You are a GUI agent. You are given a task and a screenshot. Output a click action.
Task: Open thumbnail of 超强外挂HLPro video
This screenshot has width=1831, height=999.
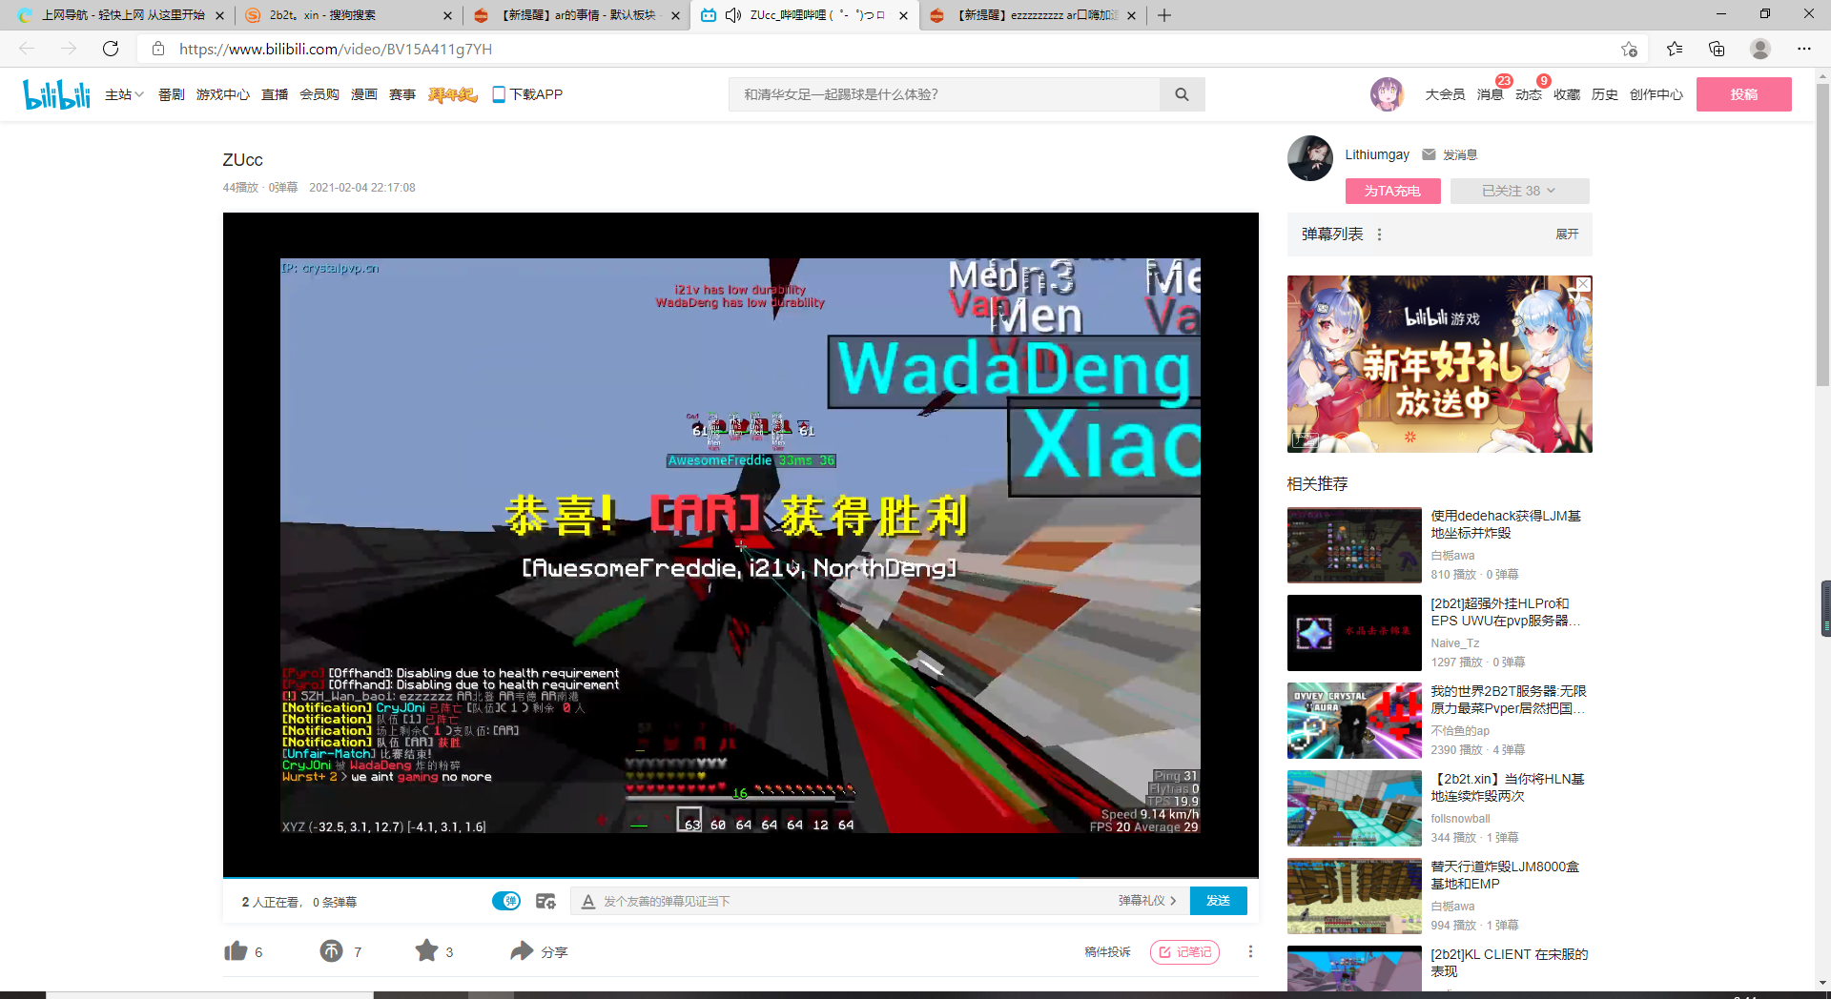(1354, 633)
